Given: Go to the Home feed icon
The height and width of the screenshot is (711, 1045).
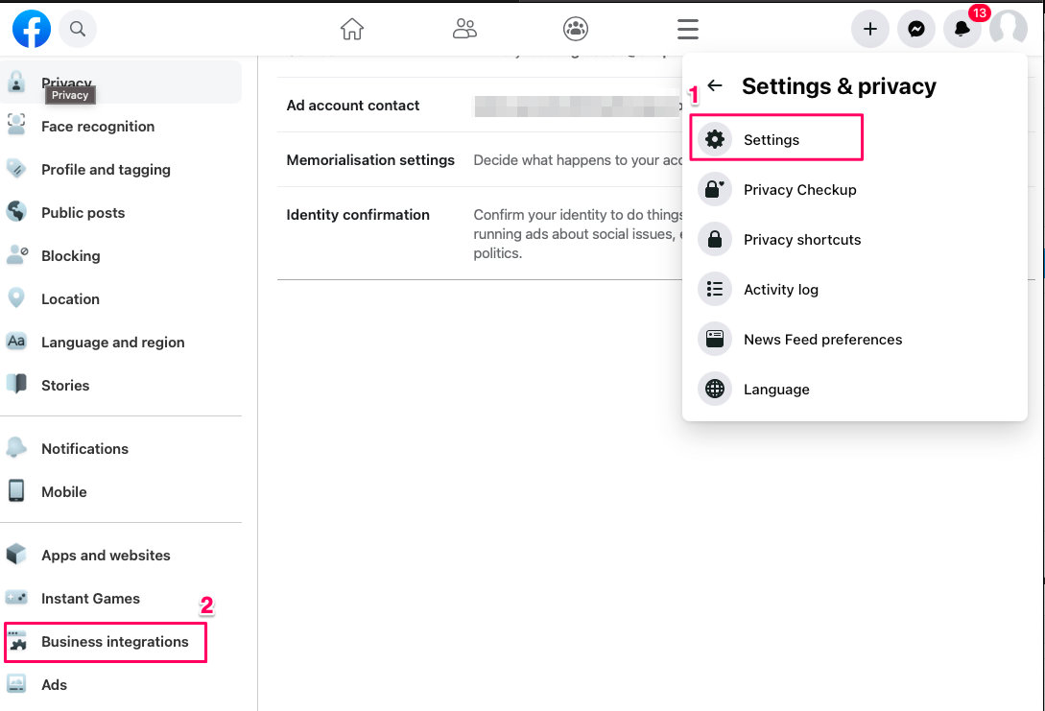Looking at the screenshot, I should point(352,29).
